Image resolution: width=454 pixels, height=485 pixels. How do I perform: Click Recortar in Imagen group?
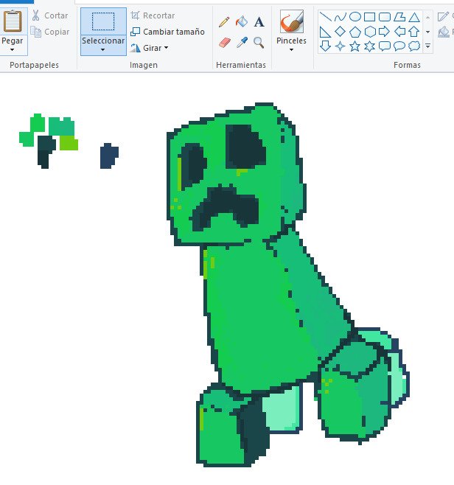pos(153,15)
